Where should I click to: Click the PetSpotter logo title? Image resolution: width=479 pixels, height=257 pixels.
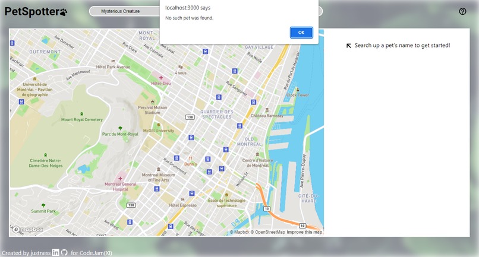[36, 12]
